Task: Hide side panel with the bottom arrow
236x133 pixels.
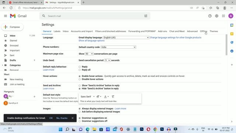Action: click(232, 122)
